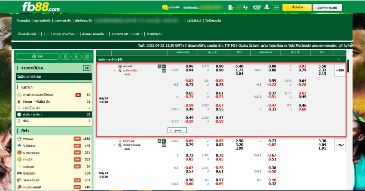Click the ลบ delete button in favorites
Image resolution: width=365 pixels, height=191 pixels.
click(x=87, y=68)
